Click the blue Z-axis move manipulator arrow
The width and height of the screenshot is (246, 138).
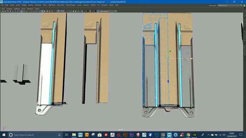(168, 82)
